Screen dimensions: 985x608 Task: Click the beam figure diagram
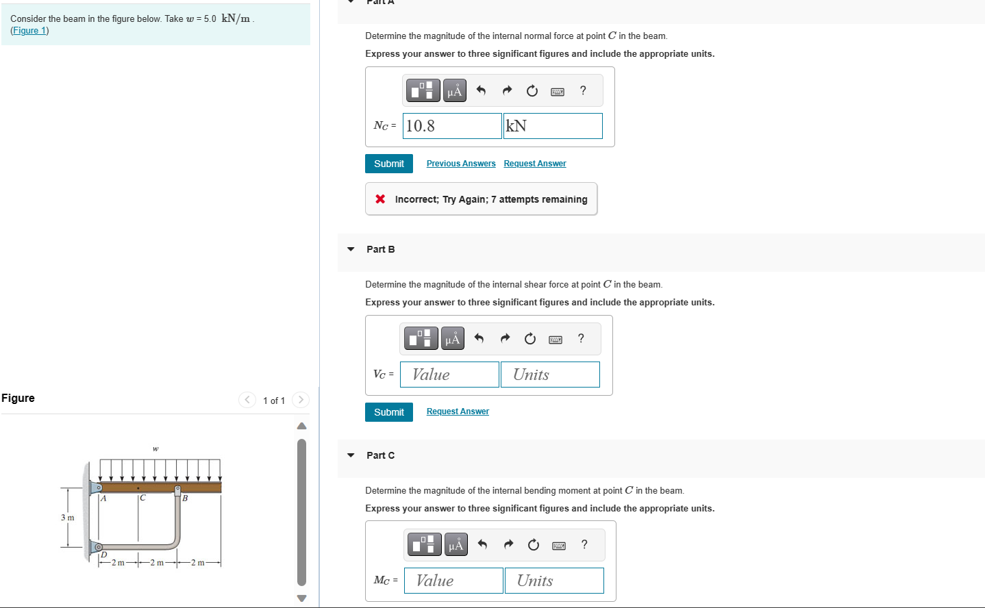pos(141,507)
